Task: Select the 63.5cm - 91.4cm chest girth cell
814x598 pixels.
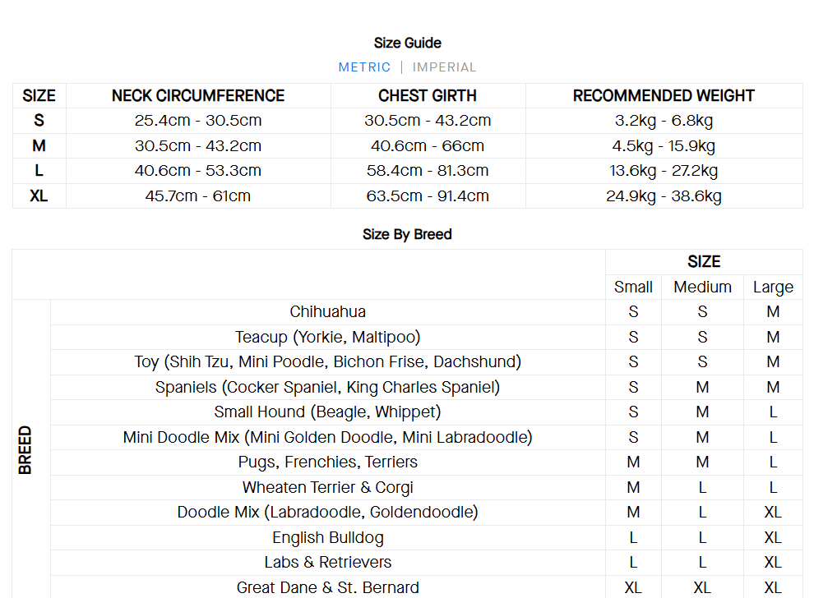Action: (428, 196)
